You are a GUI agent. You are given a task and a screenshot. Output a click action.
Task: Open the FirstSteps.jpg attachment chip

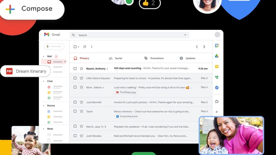pos(126,92)
